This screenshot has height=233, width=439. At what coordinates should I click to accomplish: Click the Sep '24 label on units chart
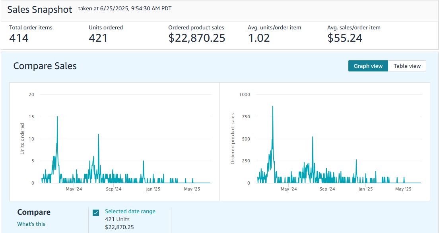coord(114,189)
